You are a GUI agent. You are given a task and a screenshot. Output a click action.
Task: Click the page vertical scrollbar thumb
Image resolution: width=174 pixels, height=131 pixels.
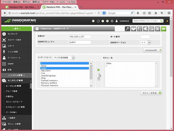pyautogui.click(x=171, y=48)
